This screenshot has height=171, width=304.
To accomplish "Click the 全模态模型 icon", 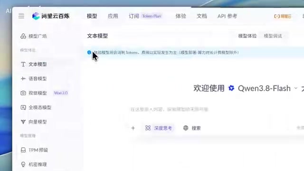I will tap(23, 107).
